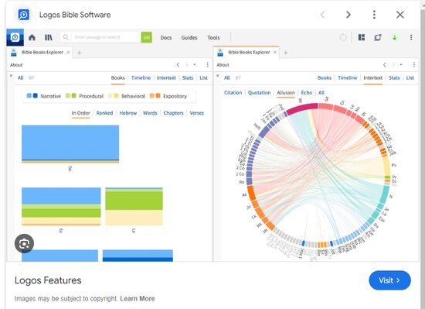Select Quotation intertext filter
The height and width of the screenshot is (309, 425).
pos(260,93)
